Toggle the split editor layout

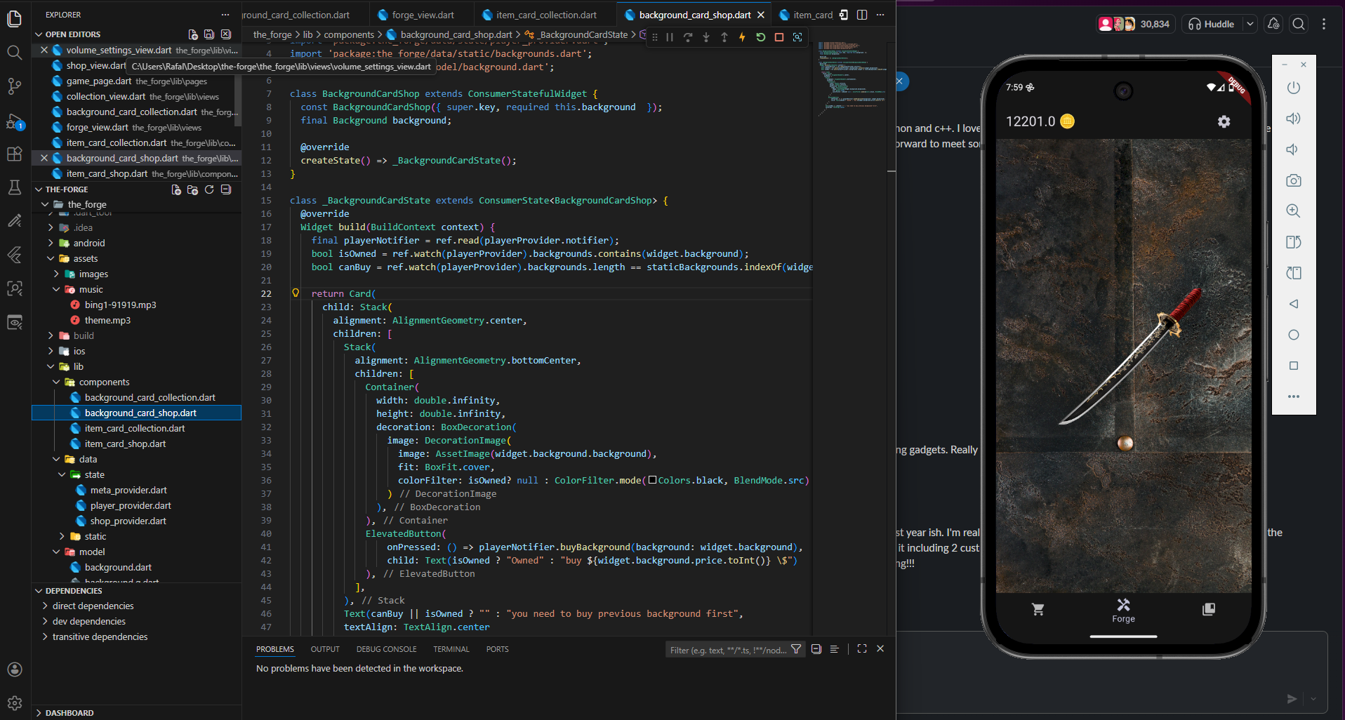point(862,15)
